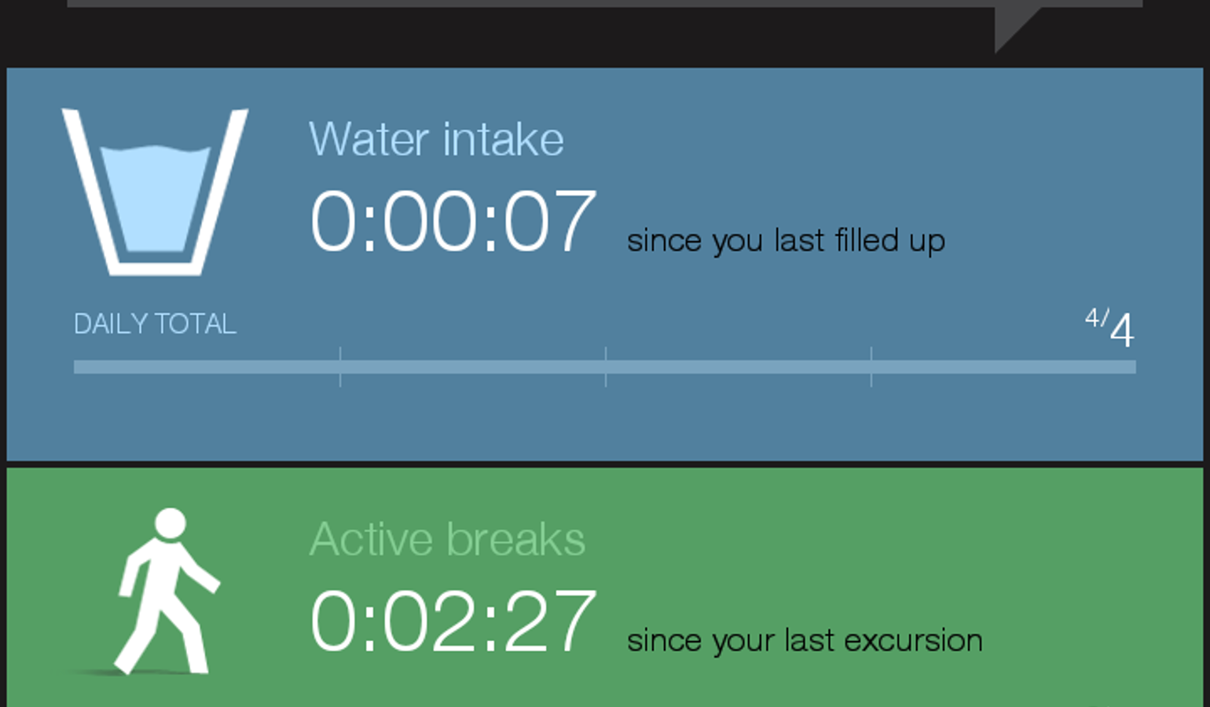This screenshot has height=707, width=1210.
Task: Click 'since your last excursion' text
Action: 805,641
